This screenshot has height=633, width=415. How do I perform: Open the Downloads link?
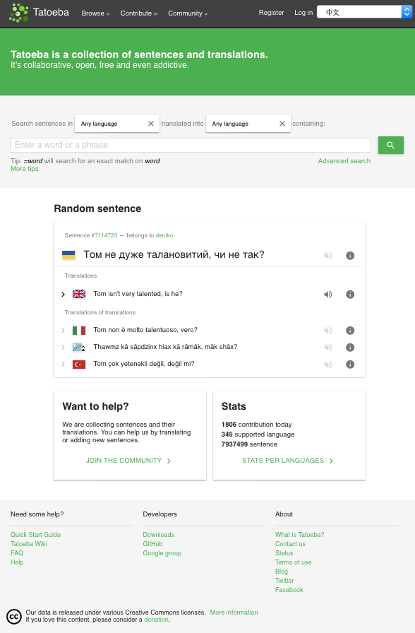tap(159, 535)
